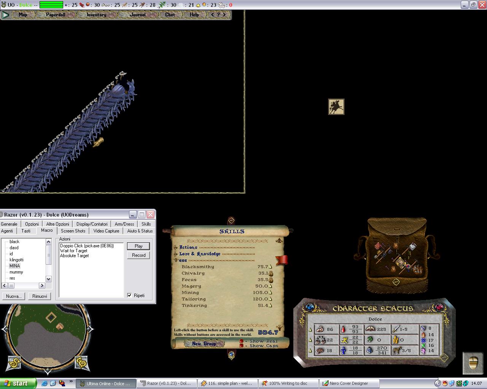The height and width of the screenshot is (389, 487).
Task: Expand the Lore & Knowledge skill group
Action: tap(176, 254)
